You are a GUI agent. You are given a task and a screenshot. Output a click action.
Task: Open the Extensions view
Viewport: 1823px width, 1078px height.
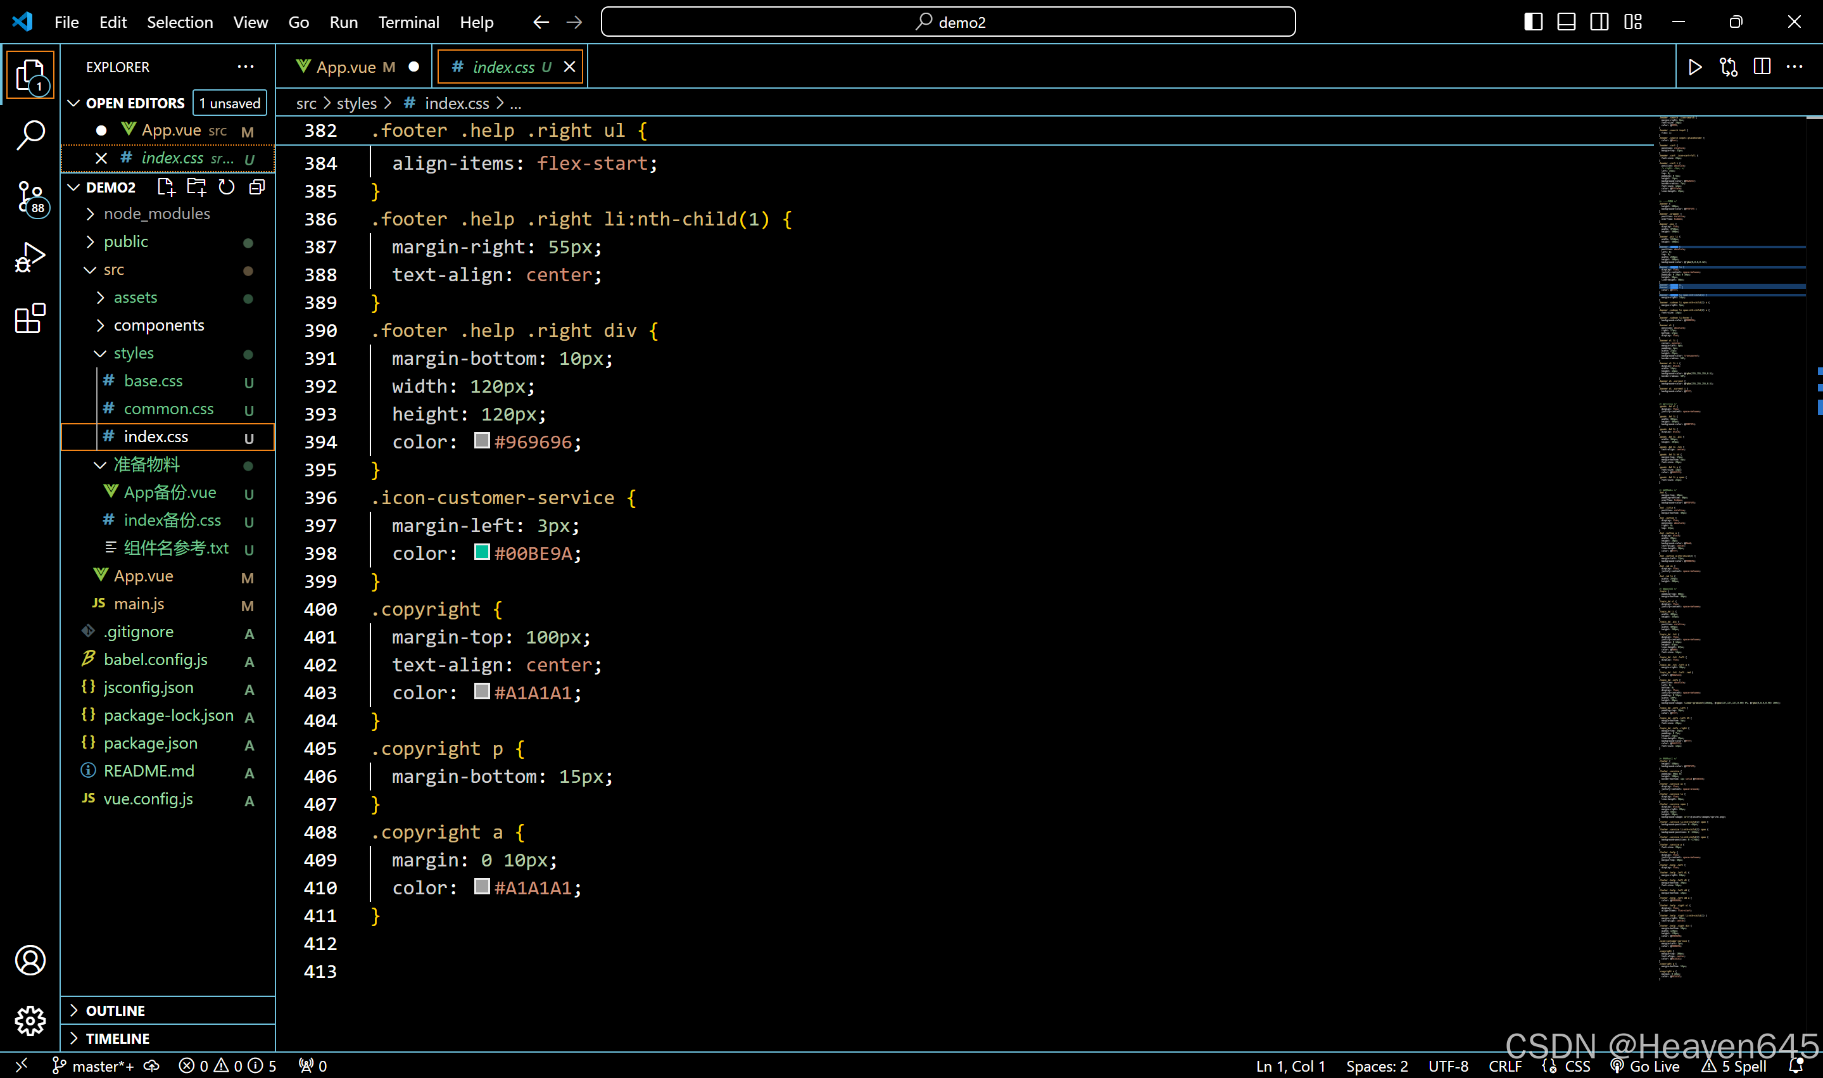coord(30,318)
